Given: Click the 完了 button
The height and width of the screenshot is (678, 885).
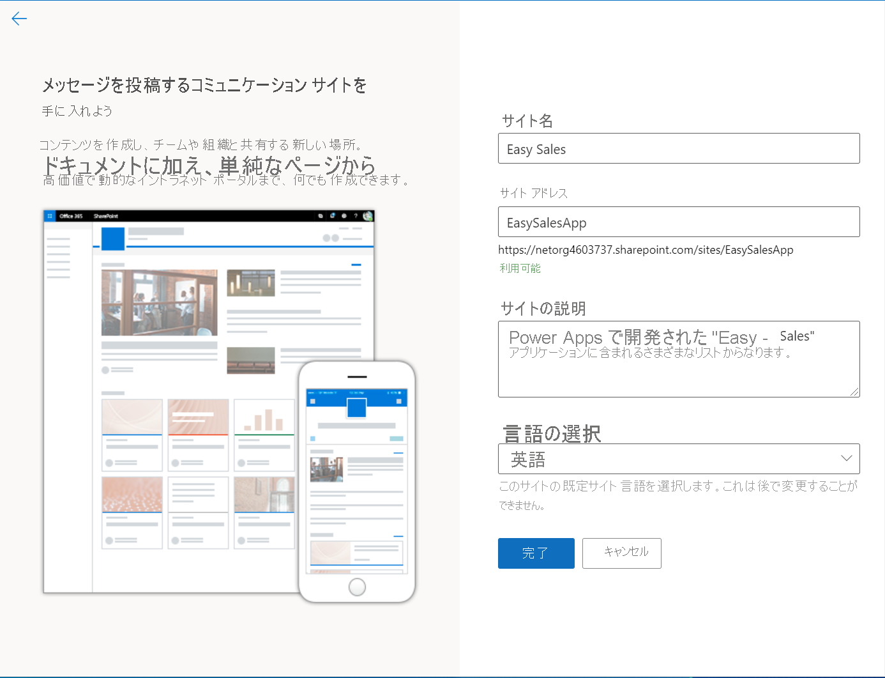Looking at the screenshot, I should (x=536, y=553).
